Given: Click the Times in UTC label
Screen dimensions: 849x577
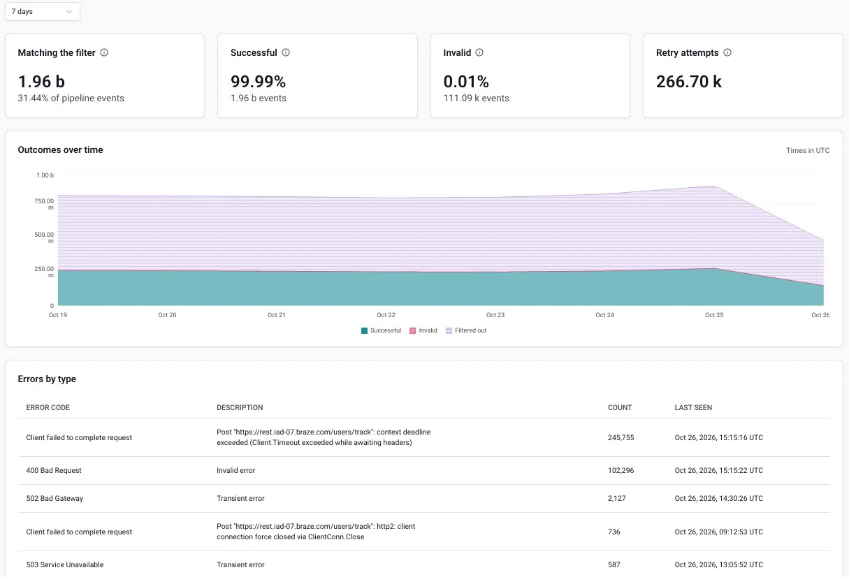Looking at the screenshot, I should (x=808, y=150).
